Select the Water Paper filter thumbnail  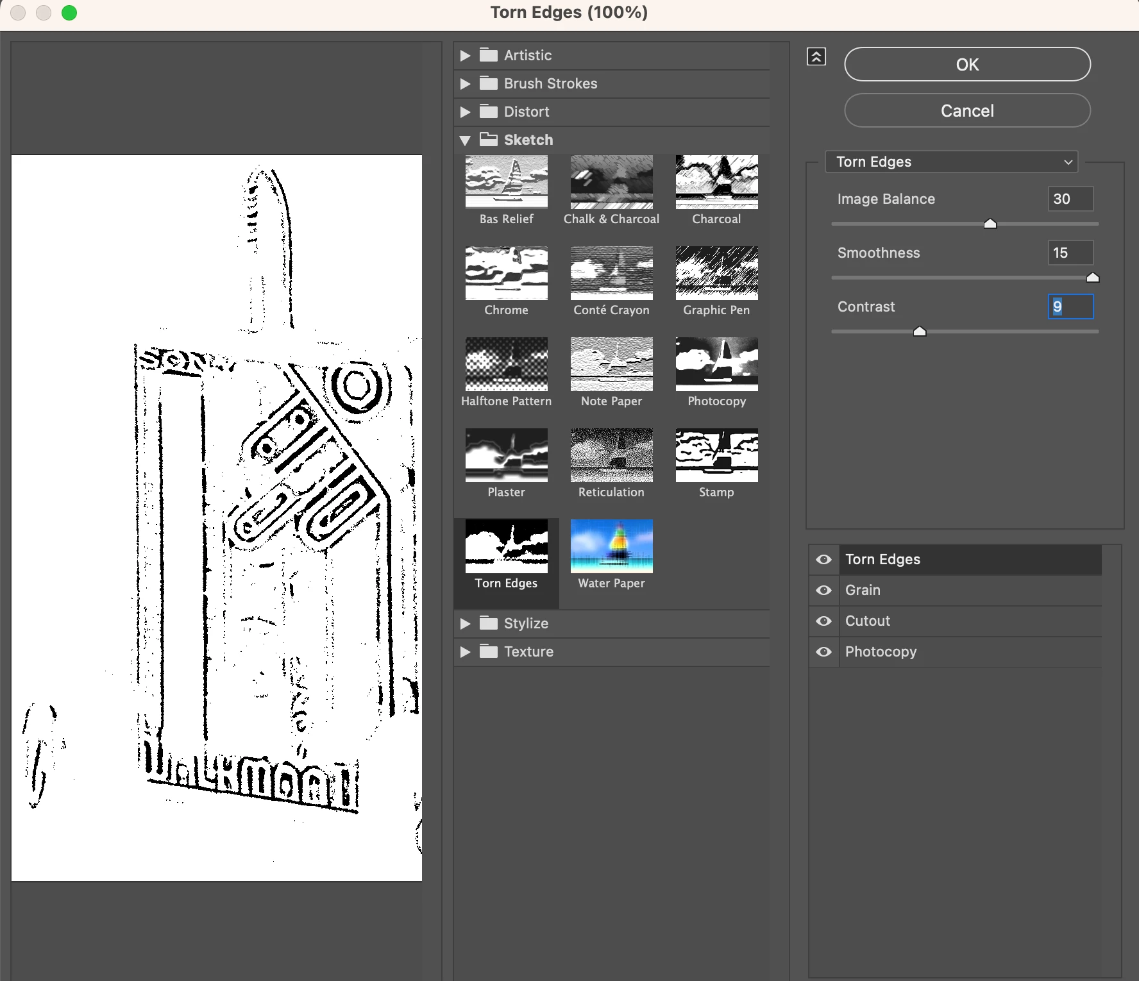(612, 546)
